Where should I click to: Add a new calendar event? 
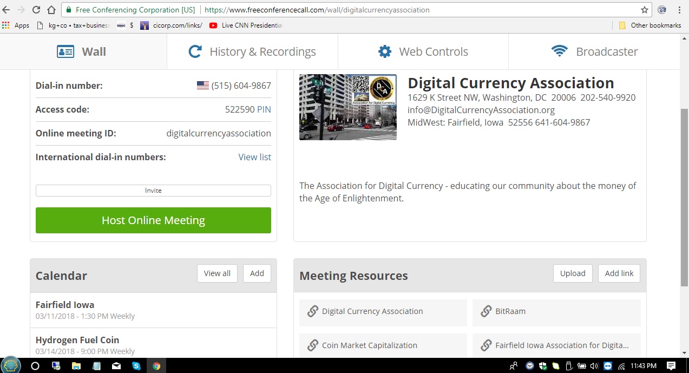pos(257,273)
